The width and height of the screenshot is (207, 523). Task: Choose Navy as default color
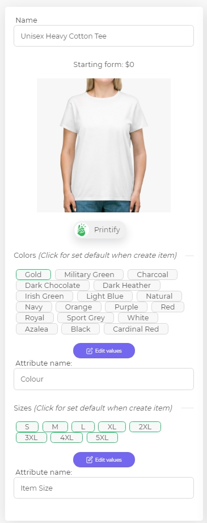pos(34,307)
